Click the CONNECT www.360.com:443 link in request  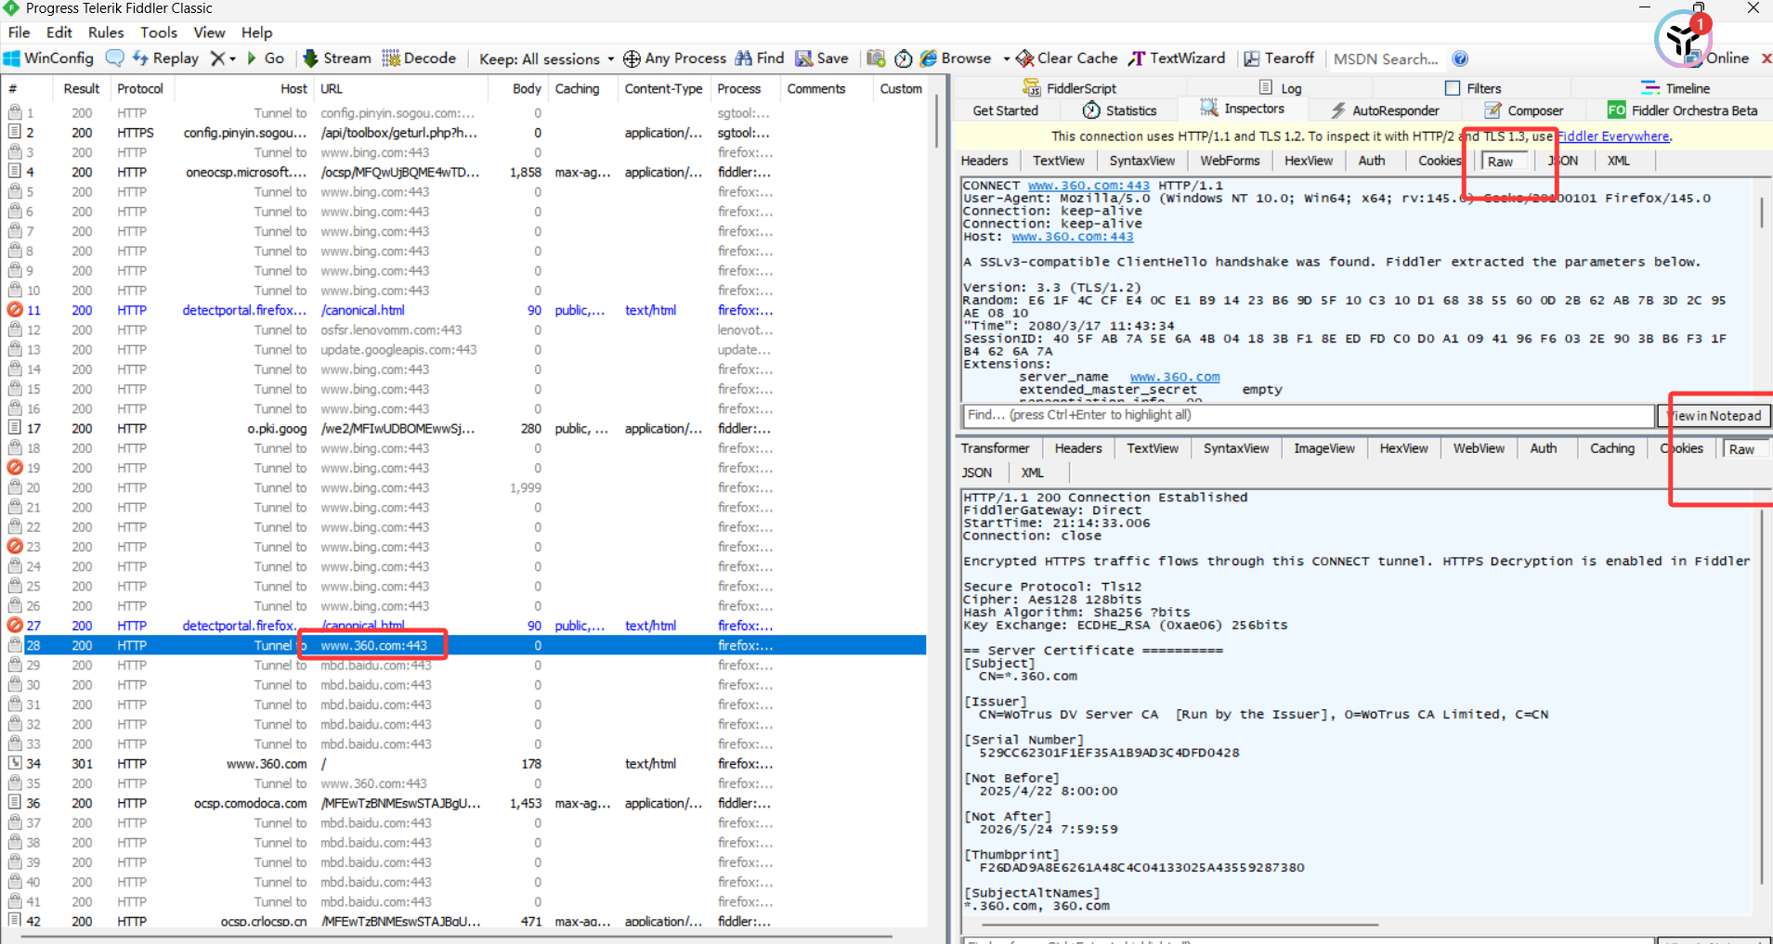(x=1089, y=186)
